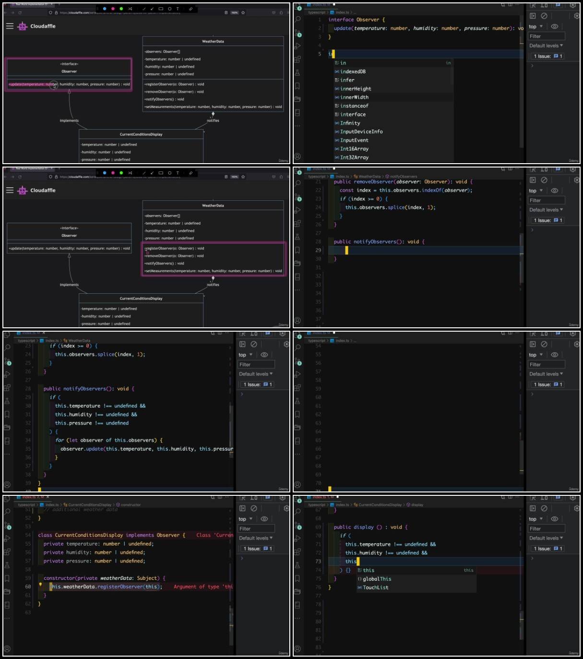Click the constructor breadcrumb item
Viewport: 583px width, 659px height.
tap(129, 505)
